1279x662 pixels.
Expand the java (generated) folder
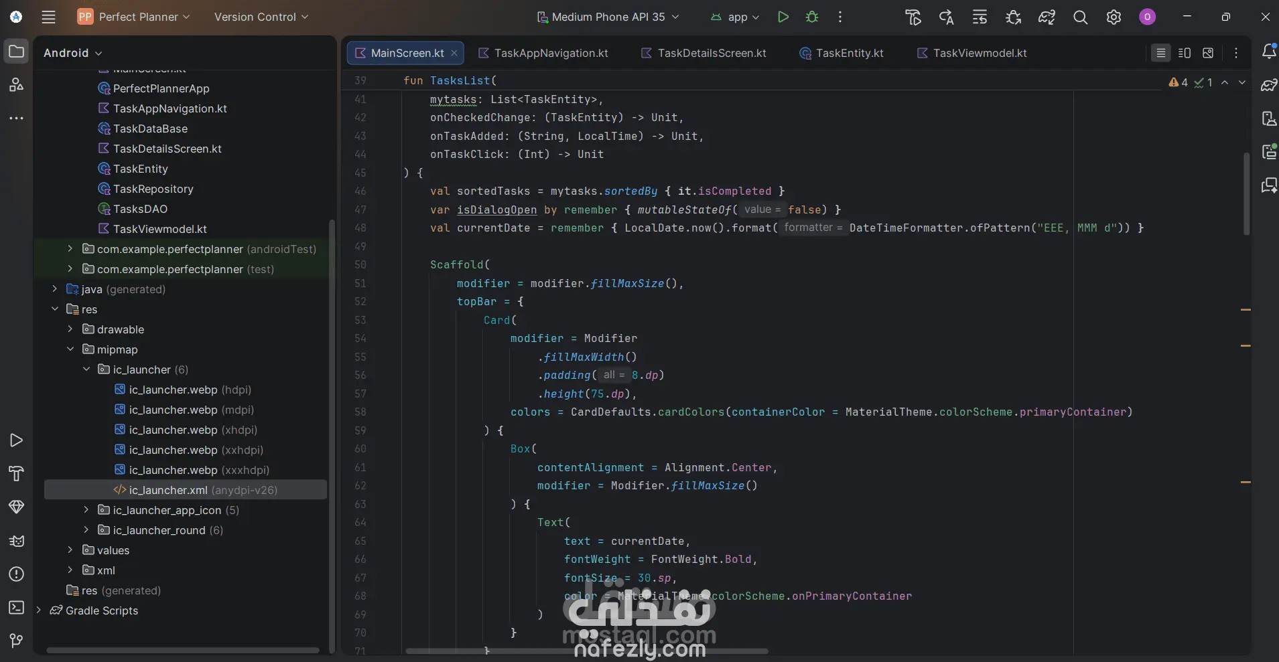point(54,289)
